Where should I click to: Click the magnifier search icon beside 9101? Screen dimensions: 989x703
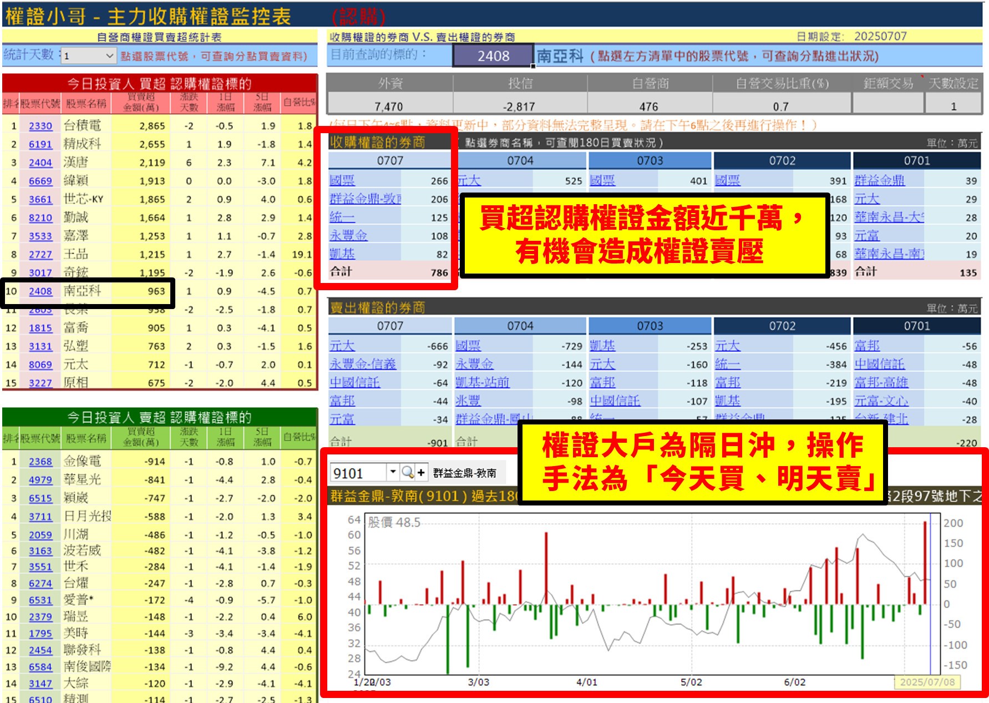pyautogui.click(x=408, y=472)
